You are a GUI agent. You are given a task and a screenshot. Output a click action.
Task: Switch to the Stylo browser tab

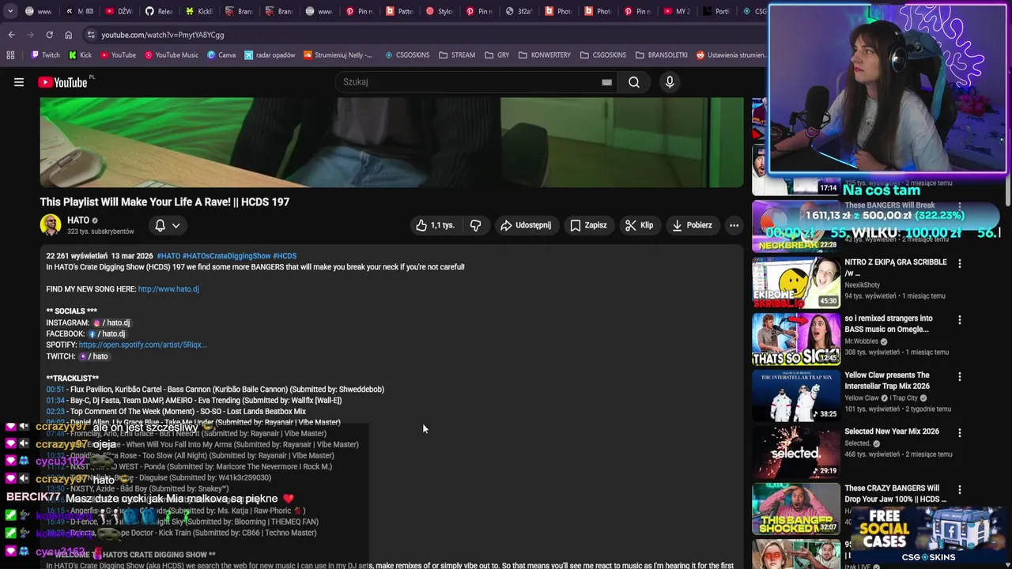pyautogui.click(x=440, y=11)
